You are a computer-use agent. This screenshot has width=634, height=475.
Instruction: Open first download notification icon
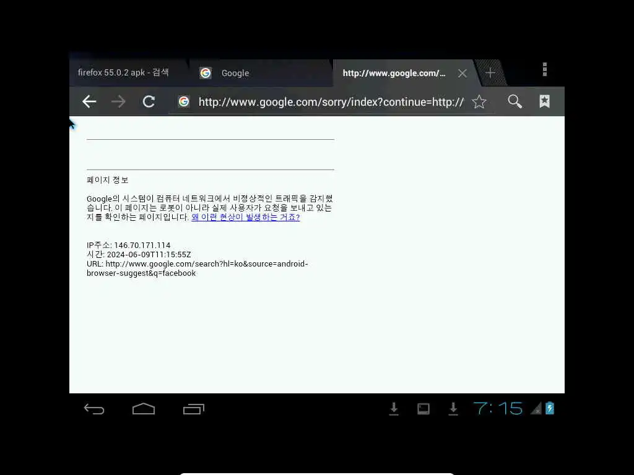(x=393, y=409)
